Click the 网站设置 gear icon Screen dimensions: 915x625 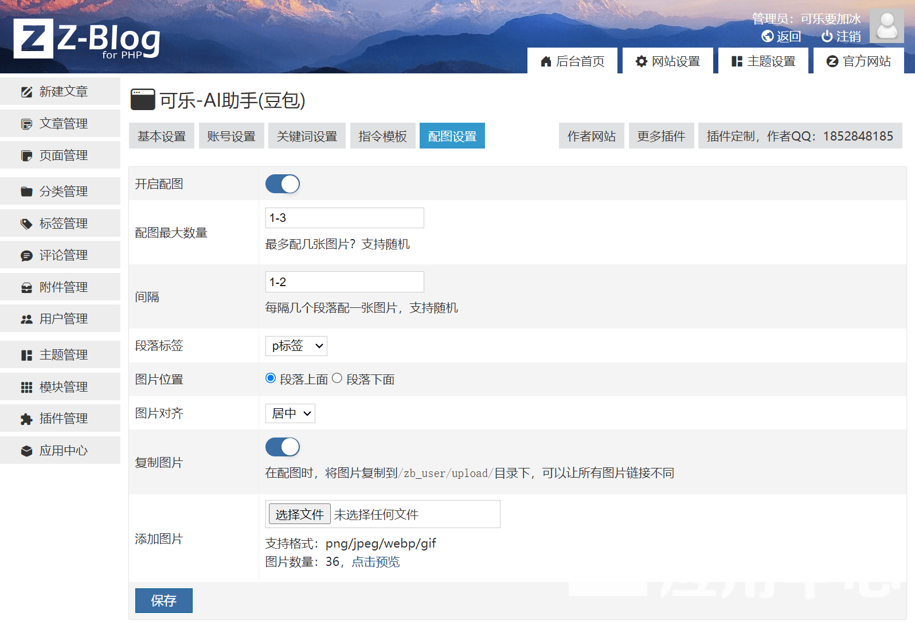click(642, 61)
